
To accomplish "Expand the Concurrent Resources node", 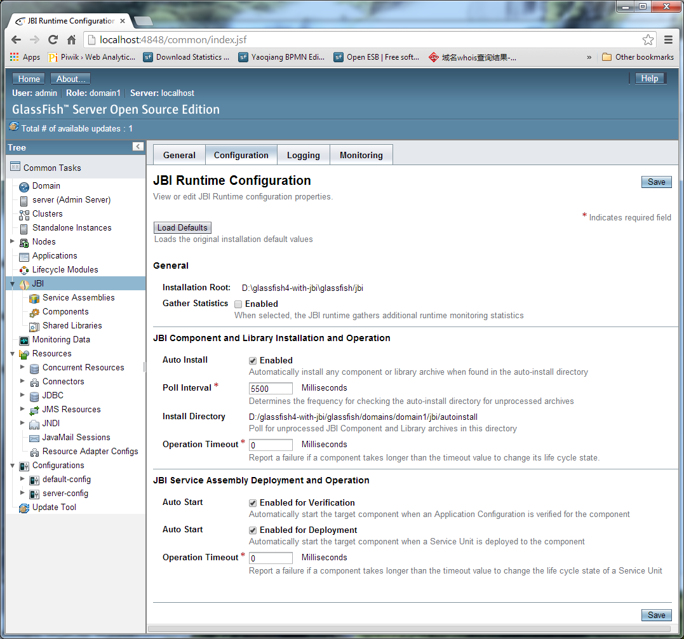I will [x=22, y=367].
